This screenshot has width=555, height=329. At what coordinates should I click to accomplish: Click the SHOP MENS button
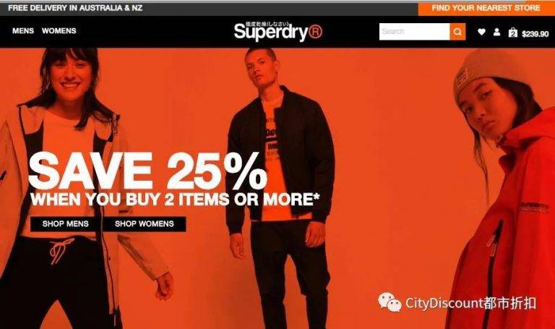click(x=66, y=224)
